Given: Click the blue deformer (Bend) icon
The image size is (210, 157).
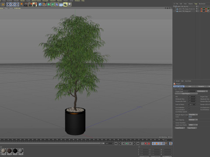Looking at the screenshot, I should 57,4.
